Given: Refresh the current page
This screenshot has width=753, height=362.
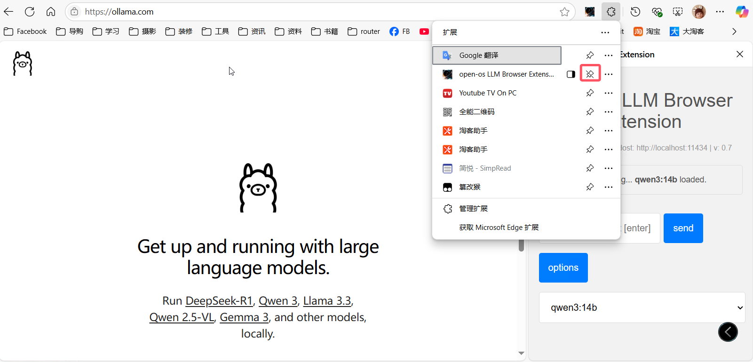Looking at the screenshot, I should [30, 12].
